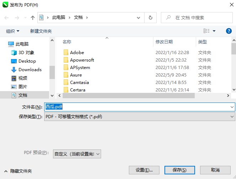Collapse with 隐藏文件夹 toggle
Viewport: 236px width, 179px height.
pyautogui.click(x=18, y=171)
